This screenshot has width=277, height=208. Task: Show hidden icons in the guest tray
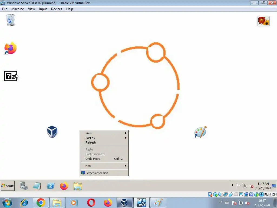click(x=232, y=186)
